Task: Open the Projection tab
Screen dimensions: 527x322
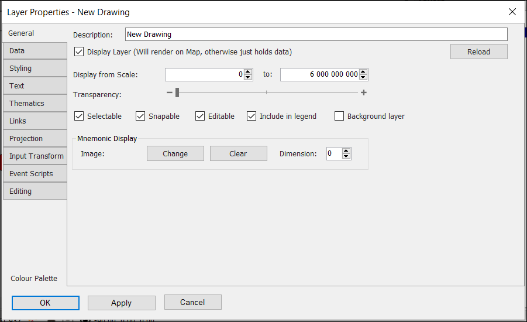Action: pyautogui.click(x=35, y=139)
